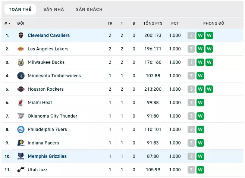Screen dimensions: 245x178
Task: Click the green W badge for Memphis Grizzlies
Action: 200,156
